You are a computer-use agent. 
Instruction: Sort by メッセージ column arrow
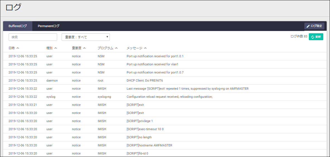[x=145, y=48]
